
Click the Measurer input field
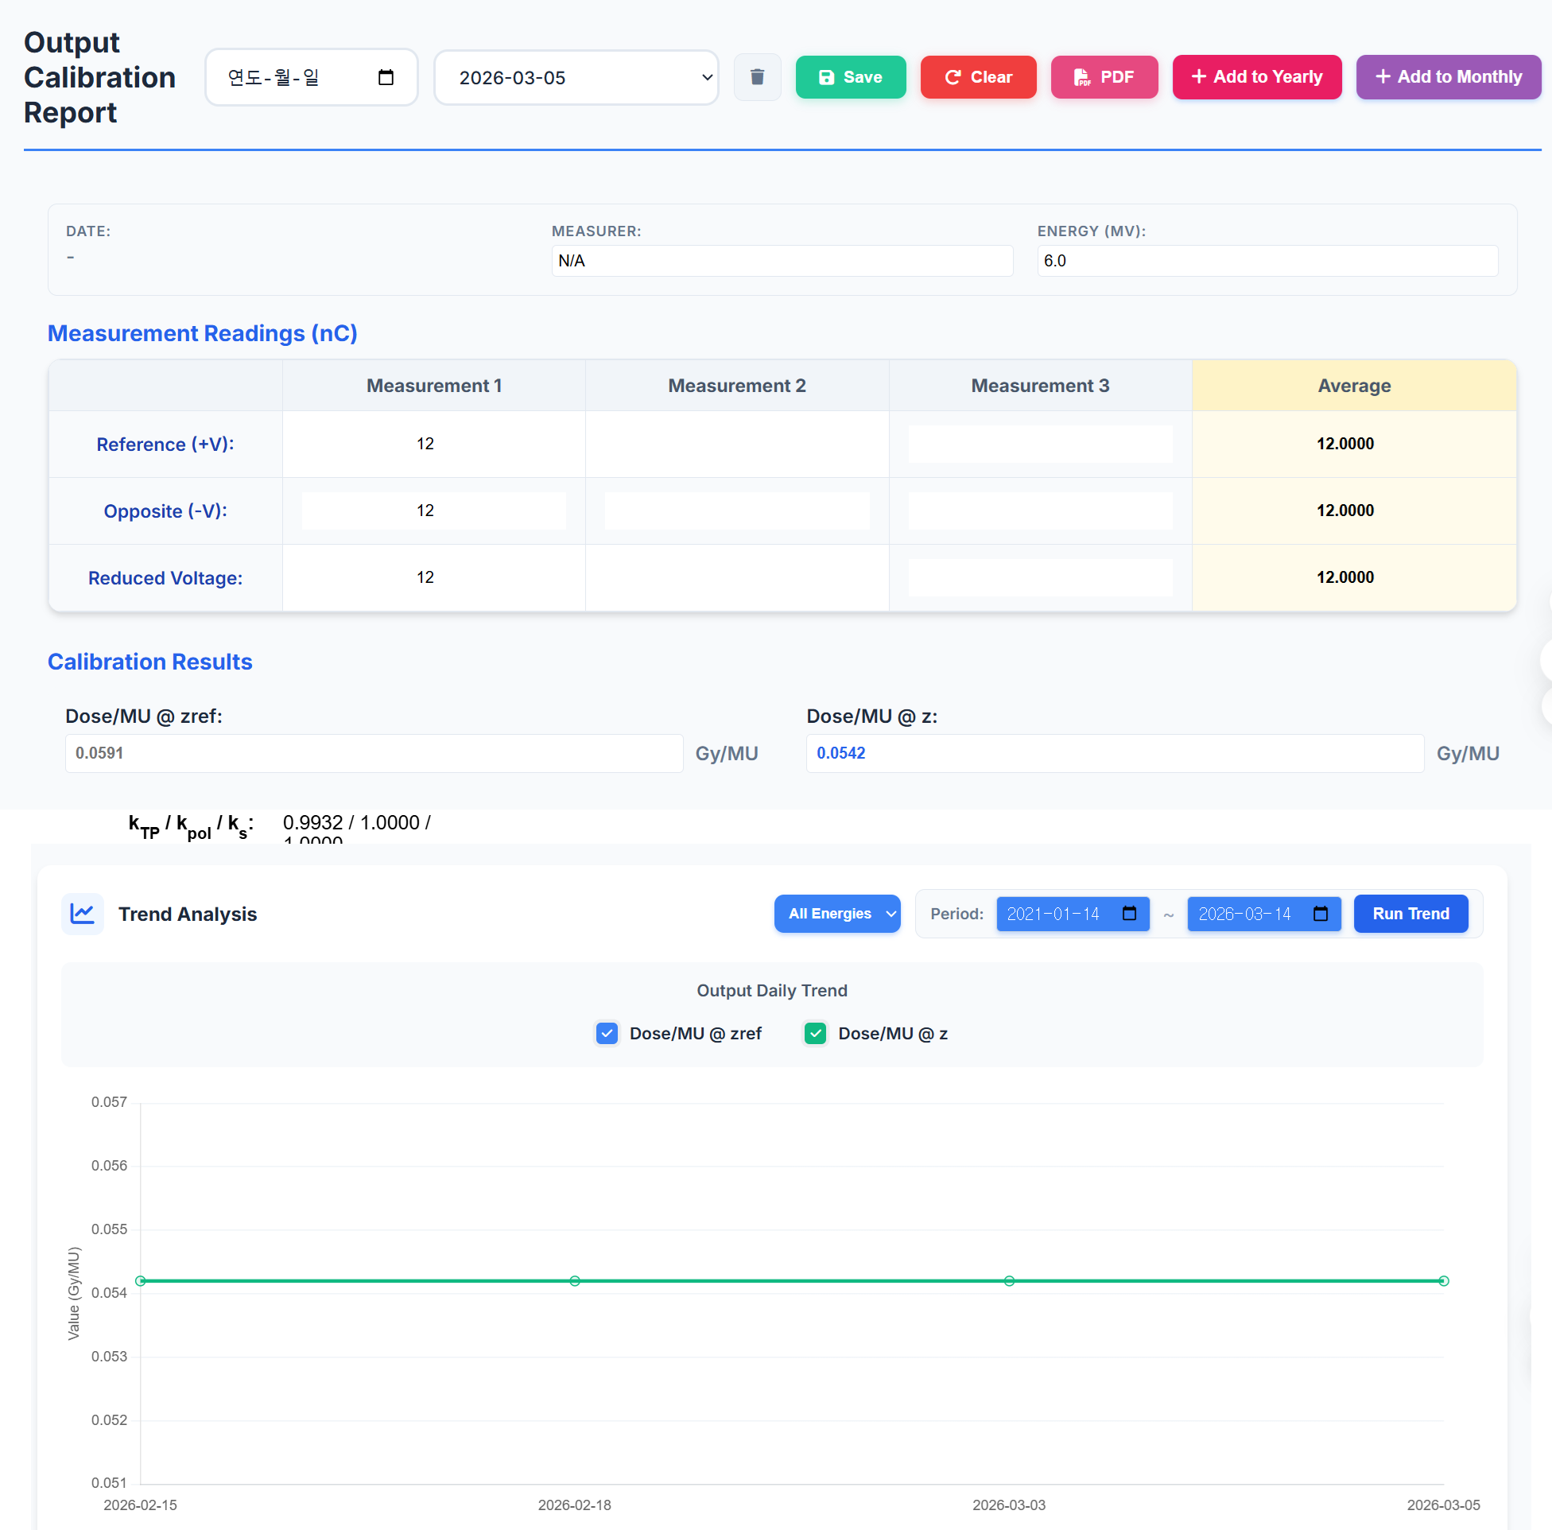(x=782, y=261)
